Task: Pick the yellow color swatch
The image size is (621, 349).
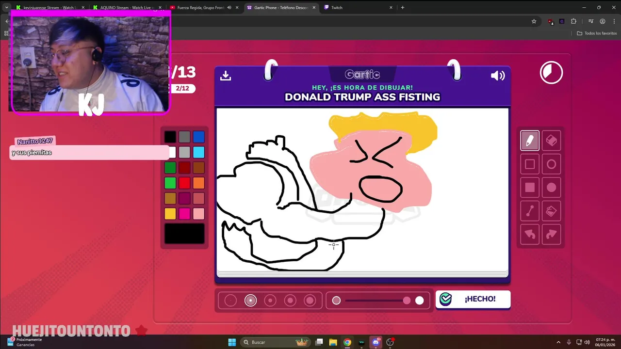Action: pyautogui.click(x=170, y=214)
